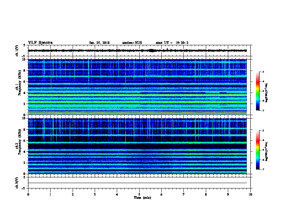Click the "start UT = 19:20: 2" text
The height and width of the screenshot is (218, 282).
coord(172,43)
